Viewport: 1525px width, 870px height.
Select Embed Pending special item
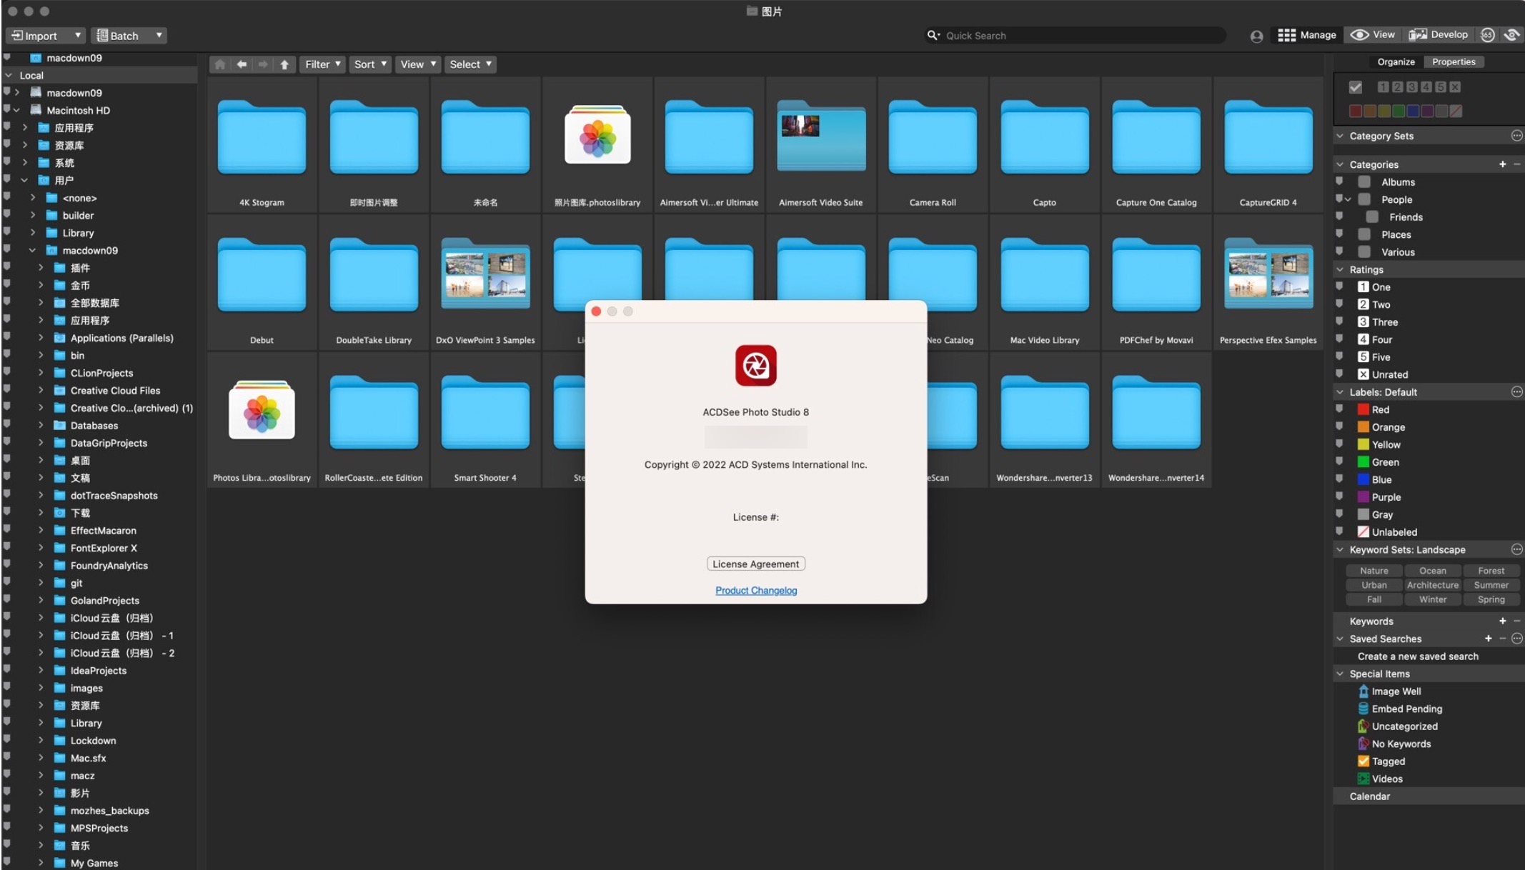[x=1400, y=709]
